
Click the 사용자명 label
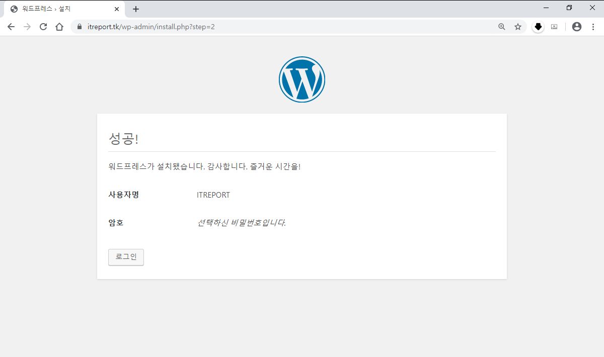click(124, 195)
